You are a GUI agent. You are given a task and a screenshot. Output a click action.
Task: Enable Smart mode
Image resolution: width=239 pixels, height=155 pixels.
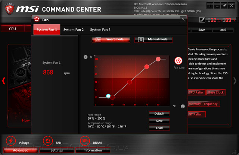111,39
